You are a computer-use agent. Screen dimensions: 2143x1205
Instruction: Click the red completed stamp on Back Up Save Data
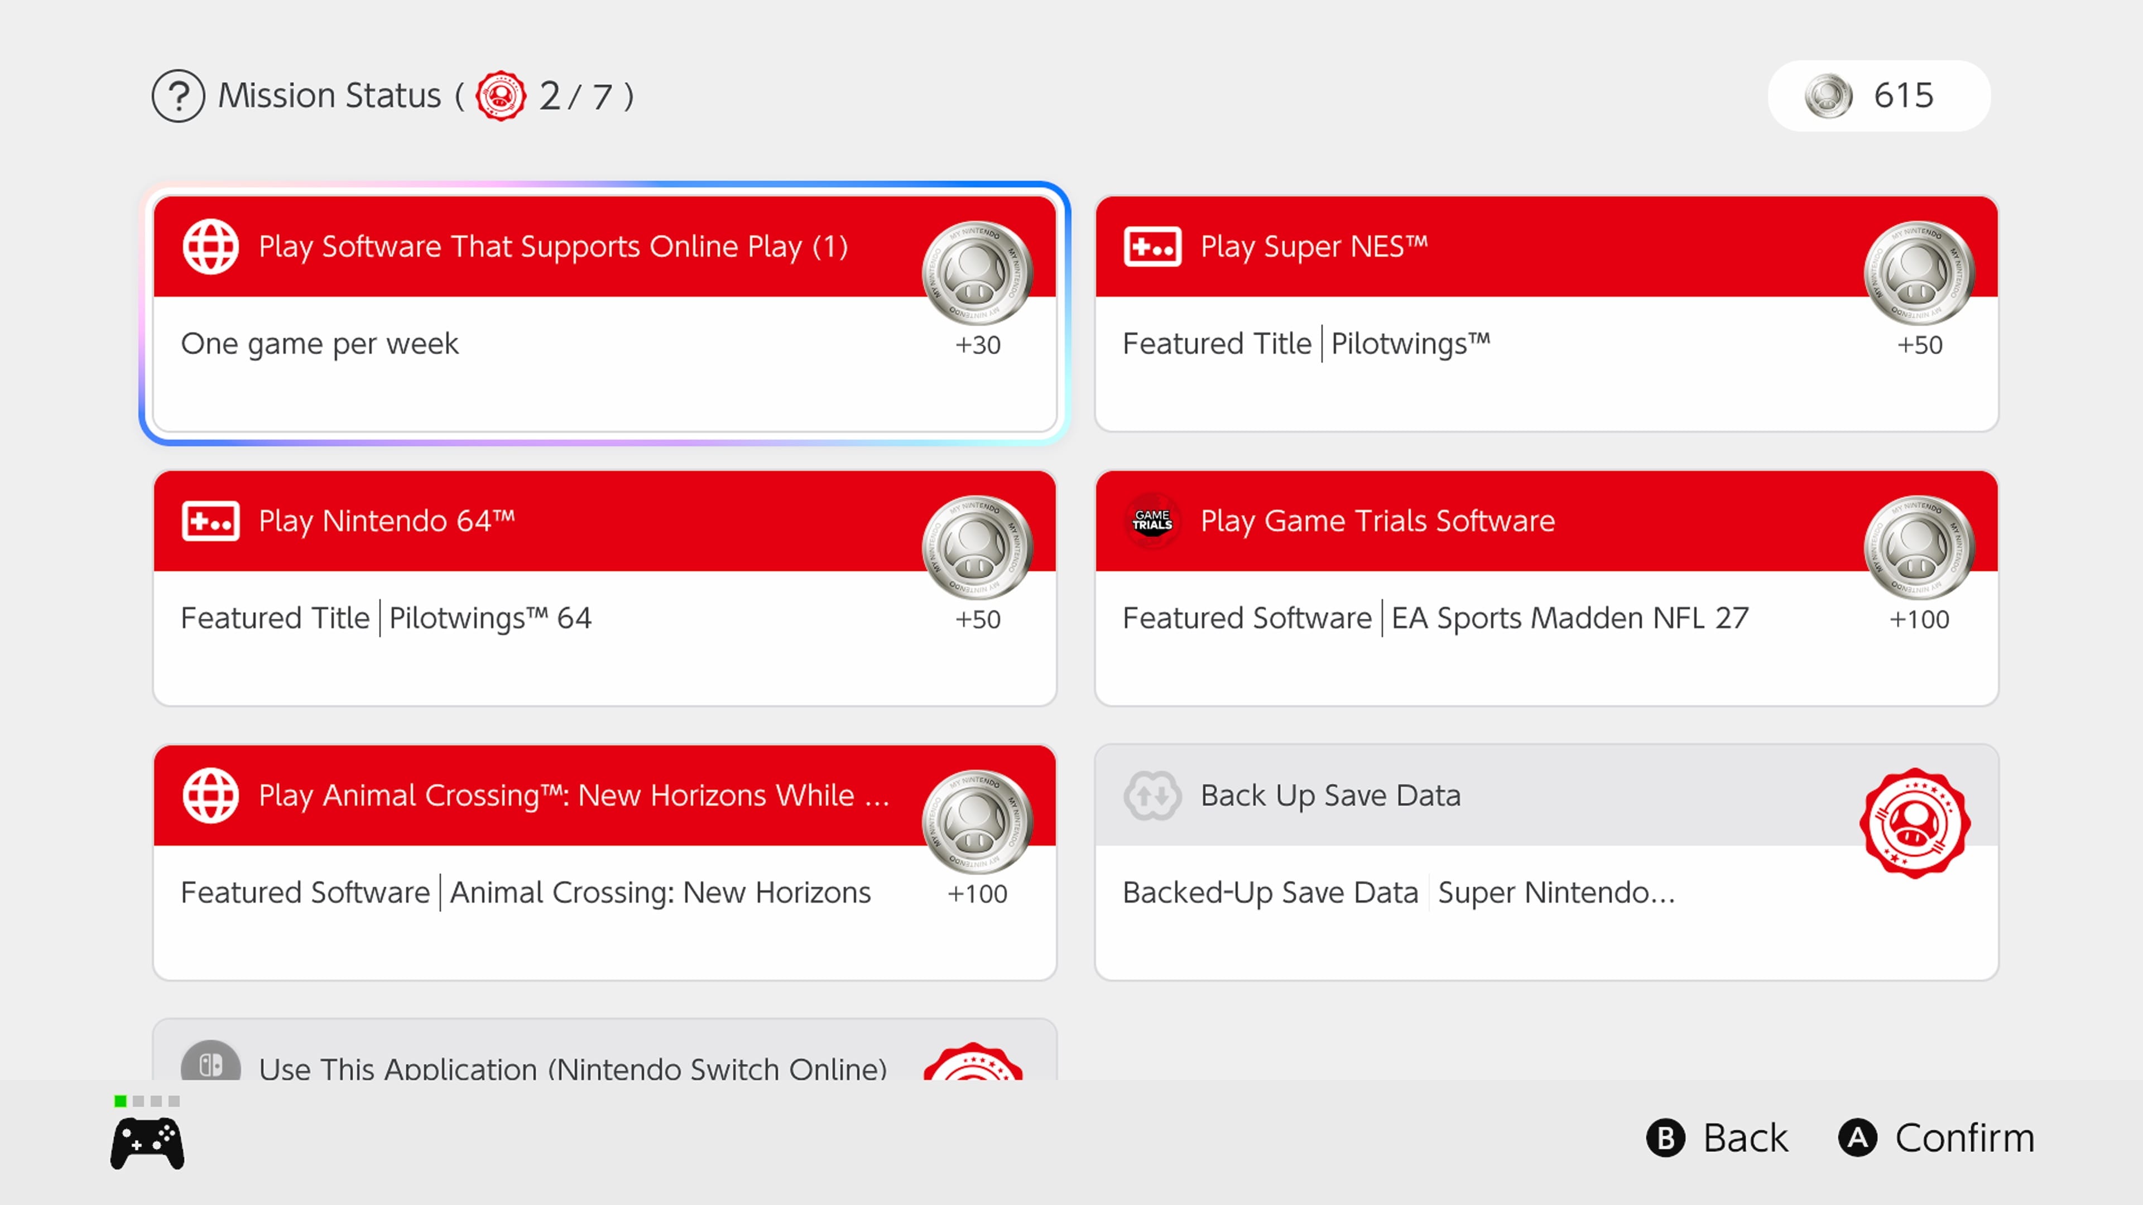[x=1915, y=823]
